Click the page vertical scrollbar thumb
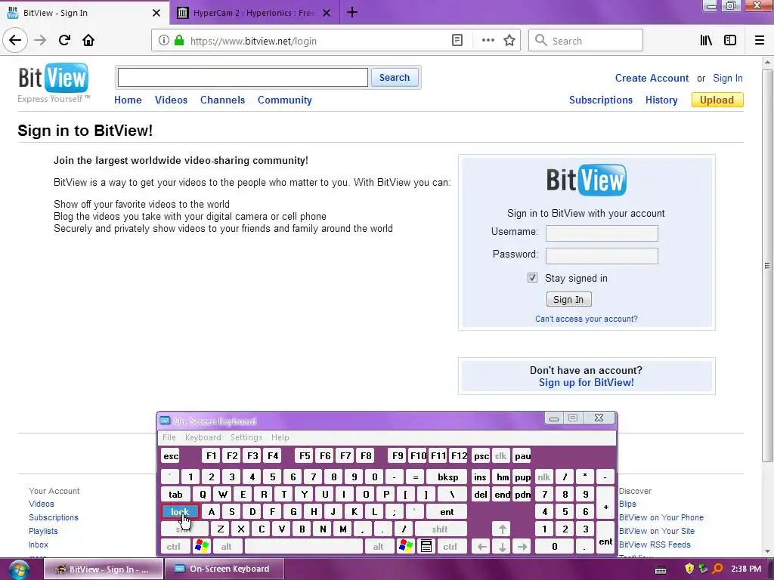 (766, 265)
